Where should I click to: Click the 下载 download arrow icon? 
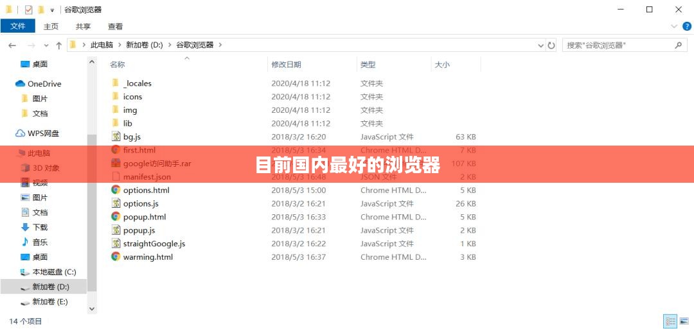tap(25, 227)
